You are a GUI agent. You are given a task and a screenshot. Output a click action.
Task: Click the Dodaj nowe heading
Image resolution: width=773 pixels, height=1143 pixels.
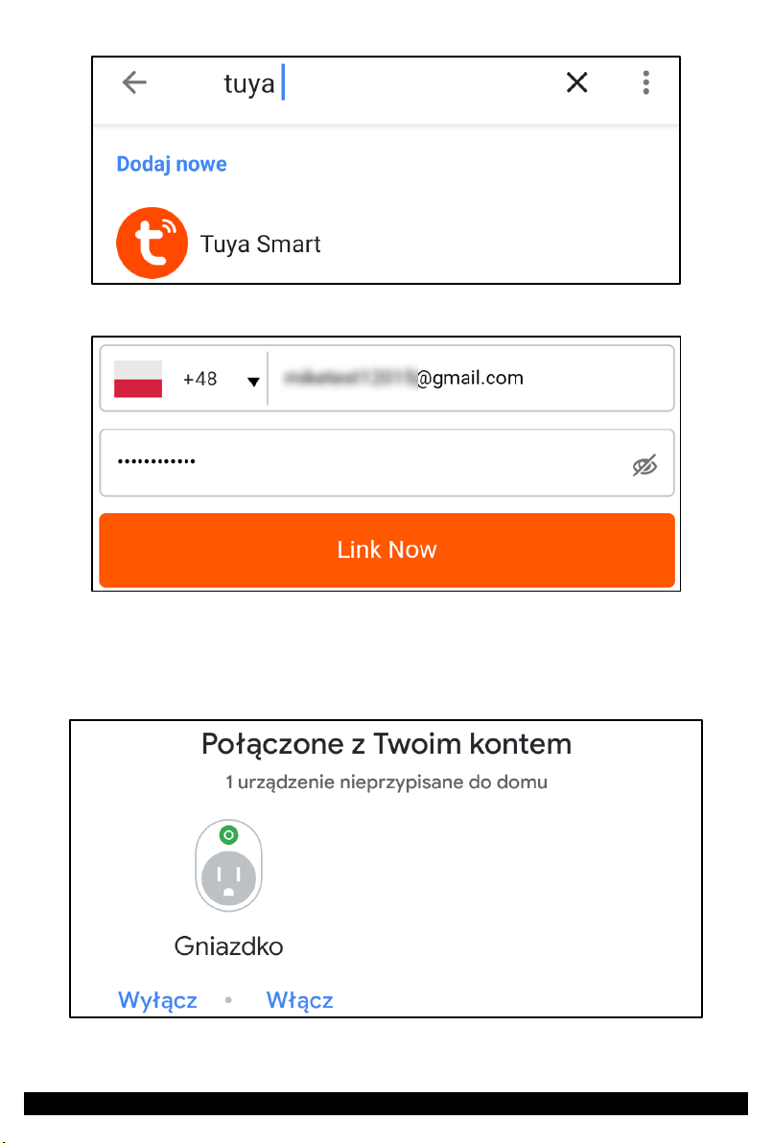(172, 163)
